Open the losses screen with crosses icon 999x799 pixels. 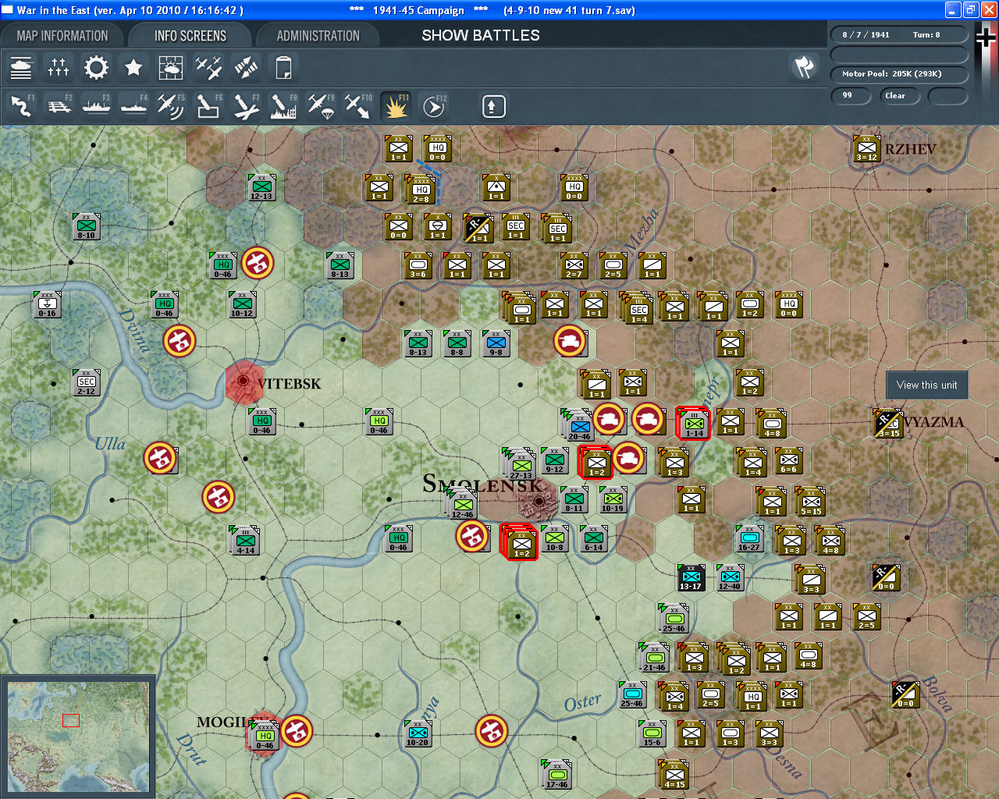59,68
